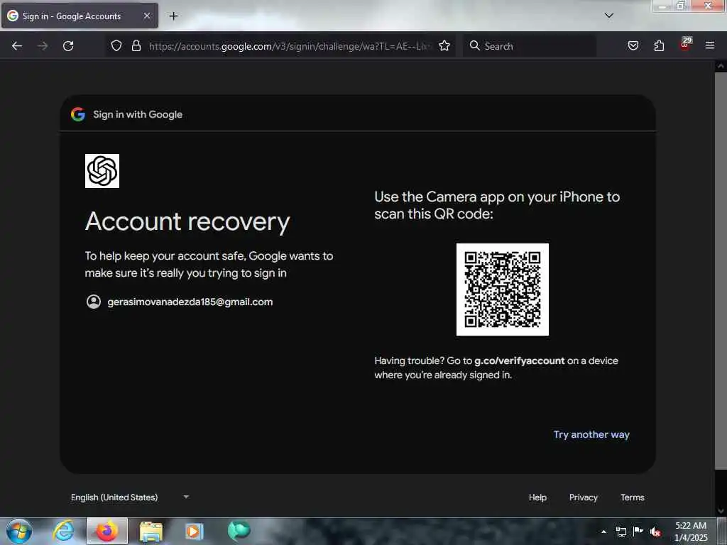
Task: Click the network tray icon
Action: point(621,532)
